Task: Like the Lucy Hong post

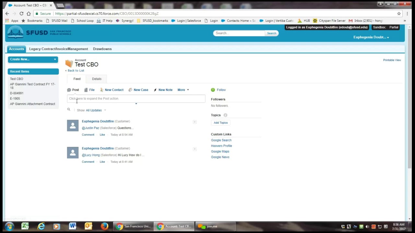Action: click(102, 162)
